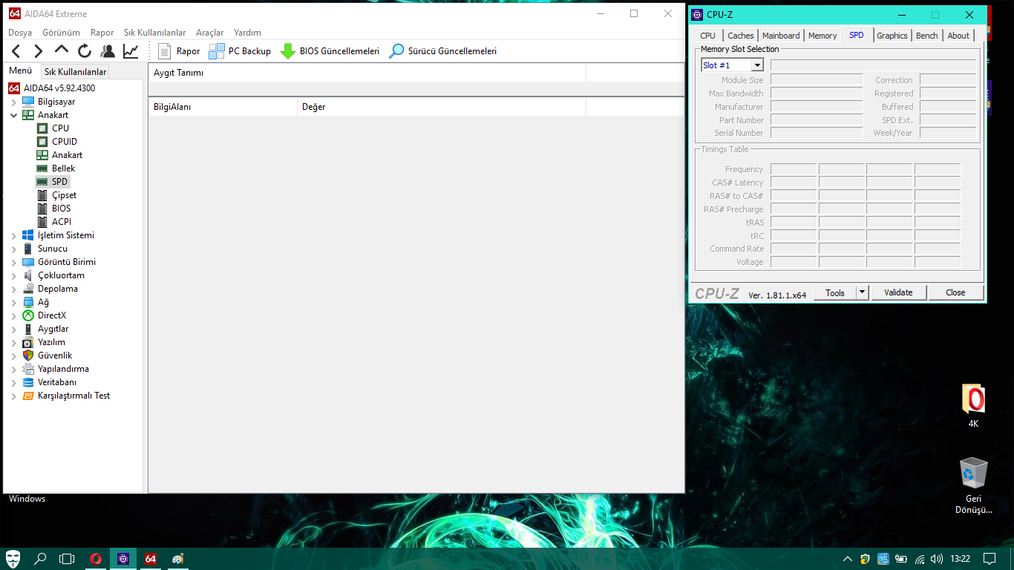Open BIOS Güncellemeleri from the toolbar
This screenshot has width=1014, height=570.
pos(330,51)
